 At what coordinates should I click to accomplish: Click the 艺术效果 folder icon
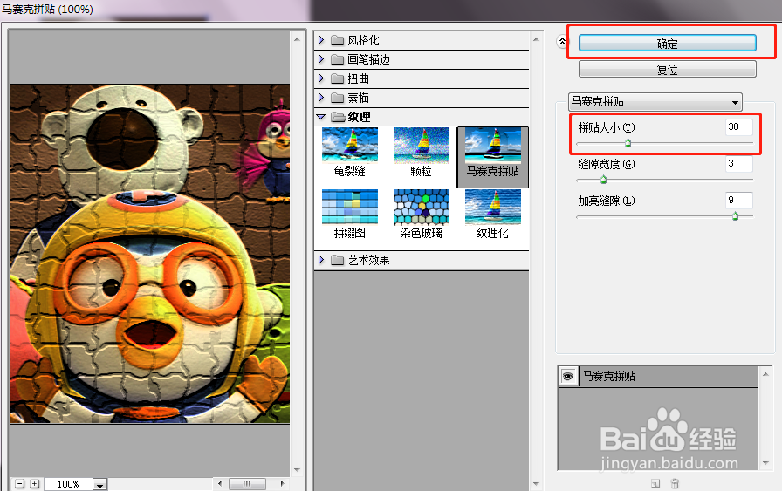(338, 260)
